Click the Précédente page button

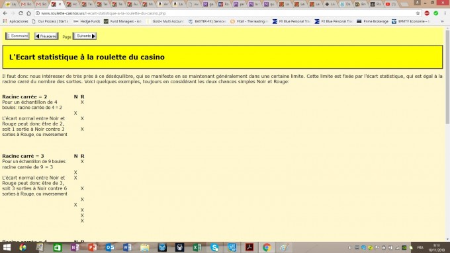click(46, 36)
